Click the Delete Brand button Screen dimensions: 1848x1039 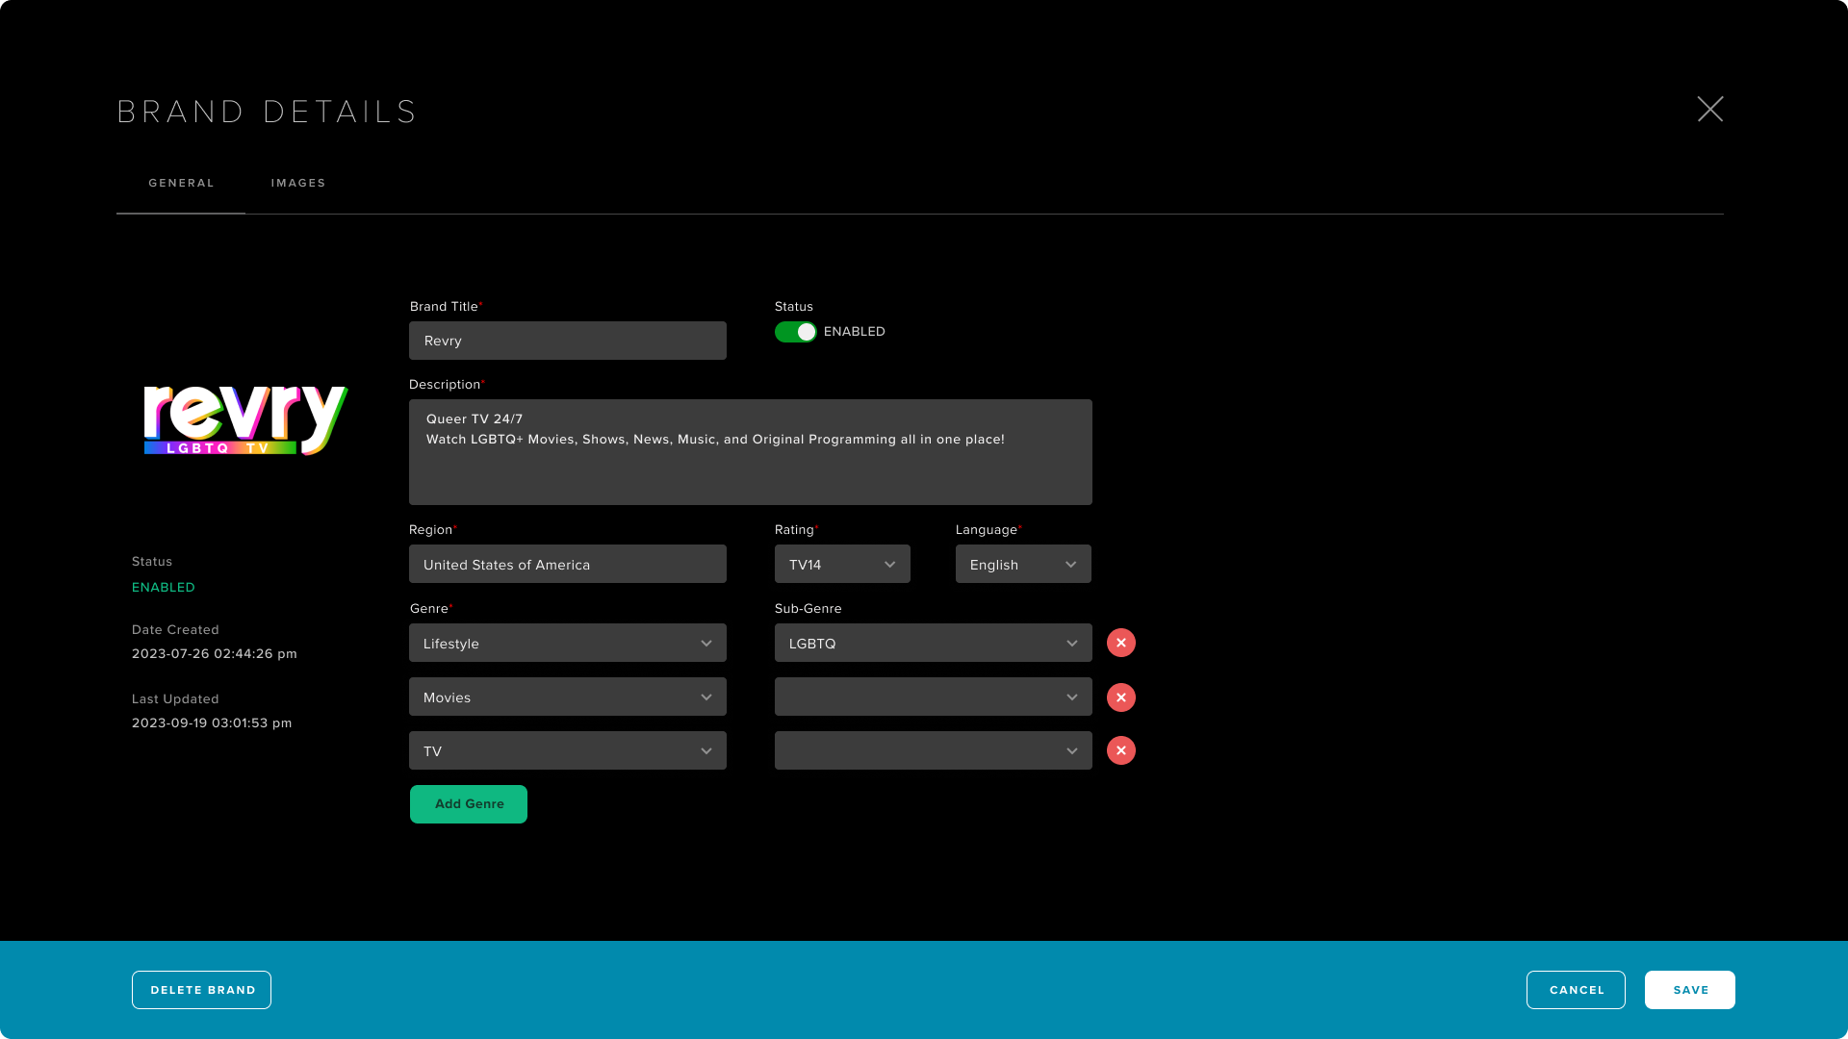coord(202,990)
